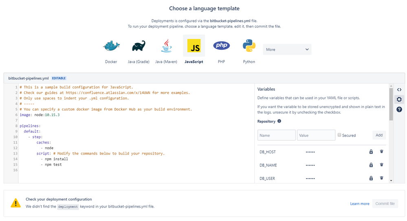Delete the DB_HOST variable
407x221 pixels.
point(382,151)
